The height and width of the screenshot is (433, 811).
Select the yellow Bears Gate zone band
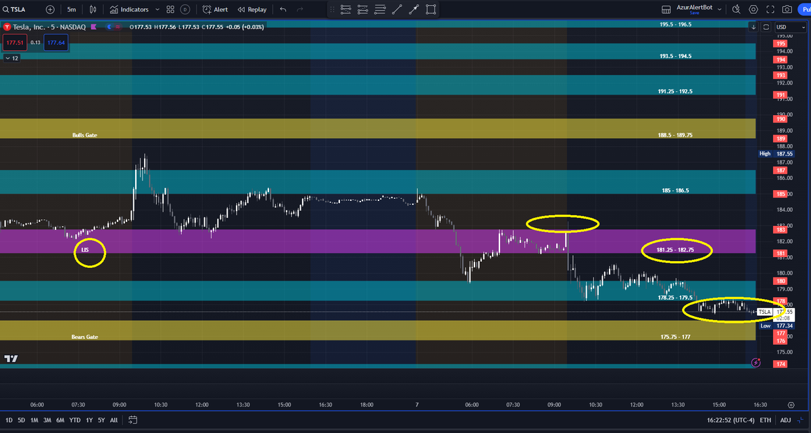tap(377, 330)
